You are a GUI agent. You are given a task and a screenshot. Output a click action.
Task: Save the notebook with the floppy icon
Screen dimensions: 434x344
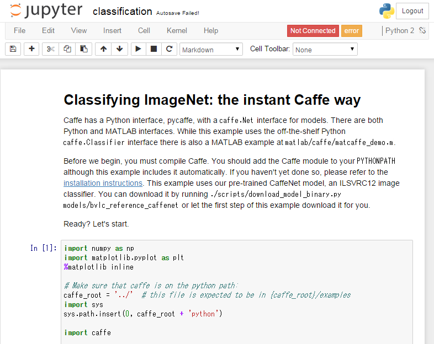tap(13, 49)
